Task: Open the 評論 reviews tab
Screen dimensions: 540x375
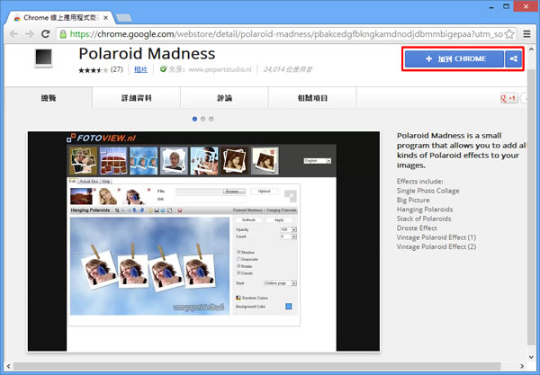Action: (224, 98)
